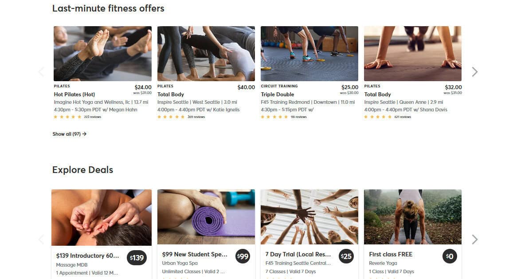Image resolution: width=509 pixels, height=279 pixels.
Task: Click next arrow in fitness offers carousel
Action: 474,72
